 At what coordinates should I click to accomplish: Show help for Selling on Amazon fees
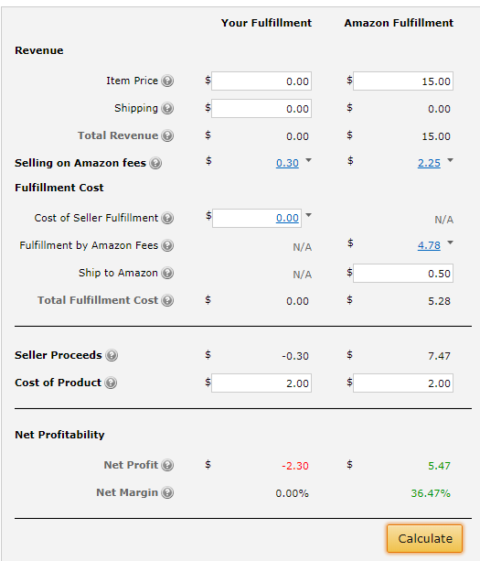pyautogui.click(x=155, y=163)
